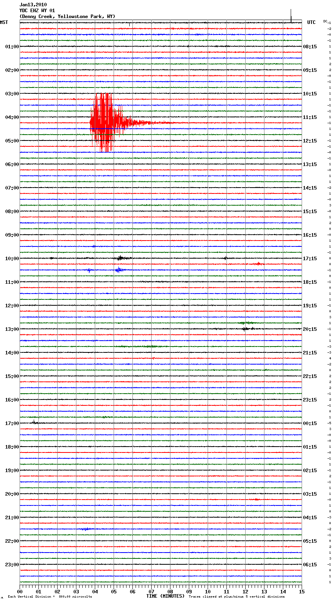Screen dimensions: 333x602
Task: Select the station code YDC EHZ WY 01
Action: [37, 11]
